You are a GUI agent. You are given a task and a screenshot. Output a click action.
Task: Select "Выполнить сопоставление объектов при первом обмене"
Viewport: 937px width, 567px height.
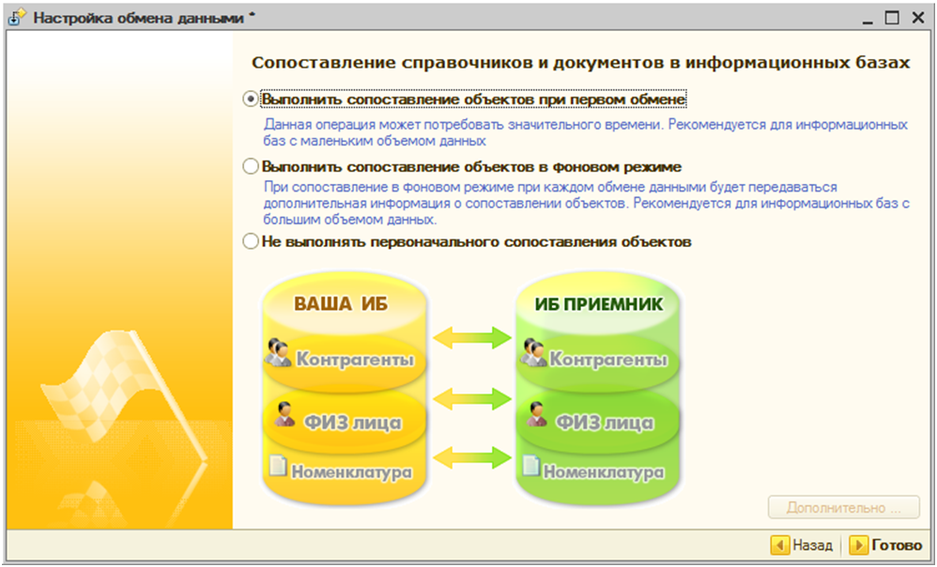click(x=250, y=99)
